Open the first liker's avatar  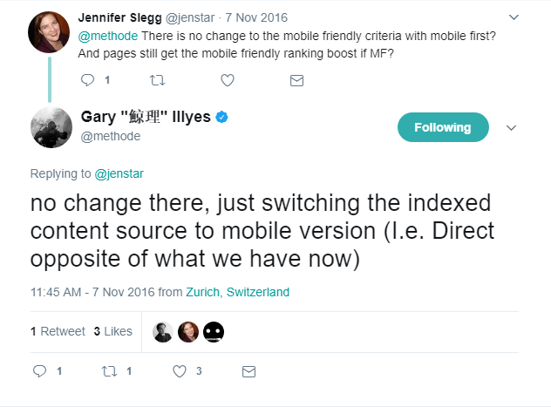tap(163, 332)
